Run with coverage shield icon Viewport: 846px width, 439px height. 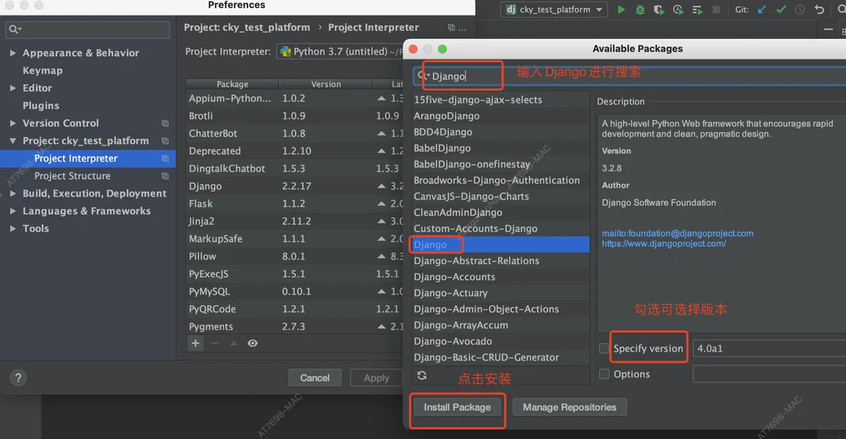tap(658, 10)
